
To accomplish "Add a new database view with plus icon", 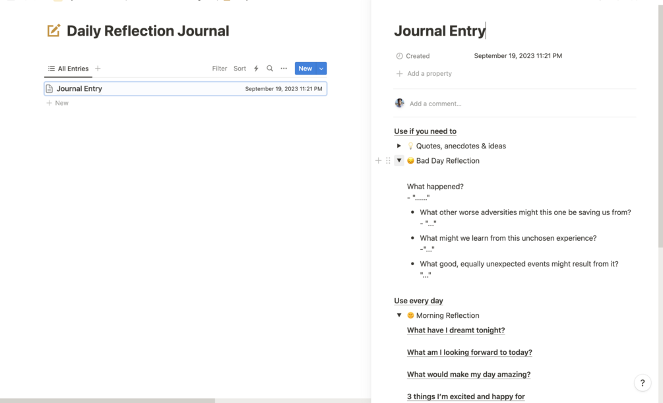I will [98, 69].
